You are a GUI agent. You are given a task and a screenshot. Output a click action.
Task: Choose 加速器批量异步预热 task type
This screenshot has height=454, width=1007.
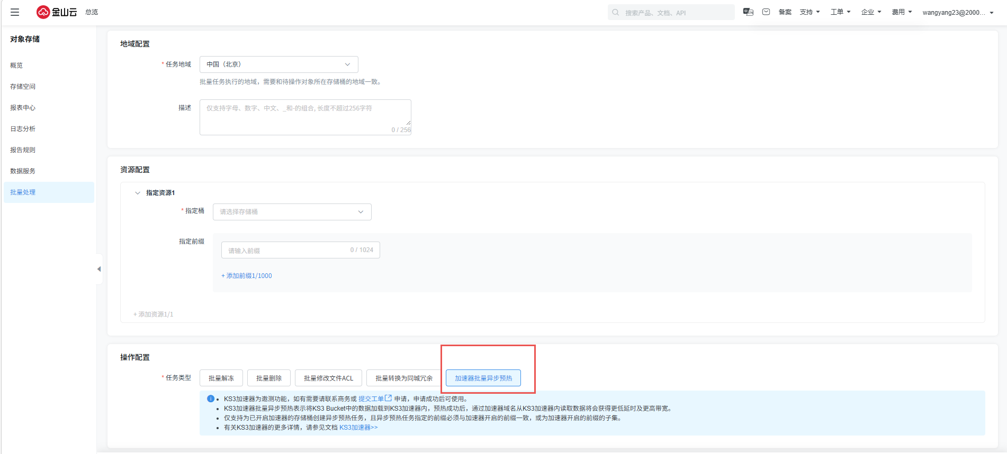(x=483, y=378)
